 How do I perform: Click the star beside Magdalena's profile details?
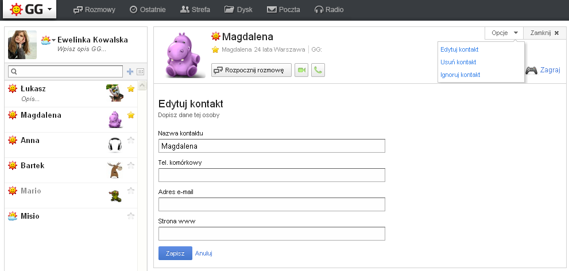(x=215, y=50)
